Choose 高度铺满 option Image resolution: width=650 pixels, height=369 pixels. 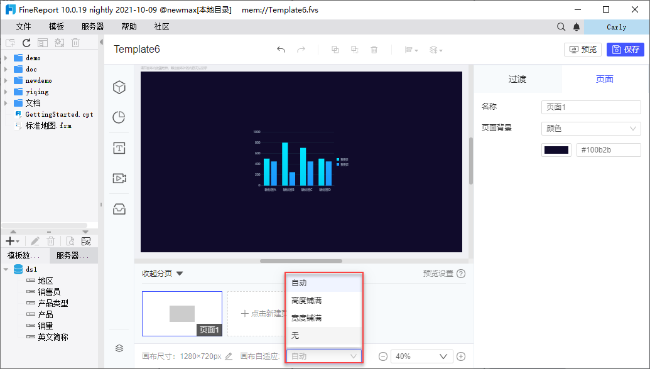tap(324, 300)
